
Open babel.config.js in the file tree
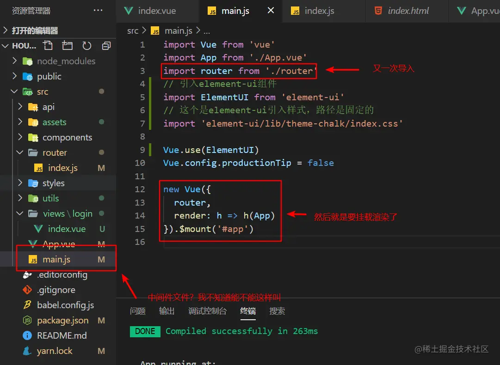[x=58, y=305]
